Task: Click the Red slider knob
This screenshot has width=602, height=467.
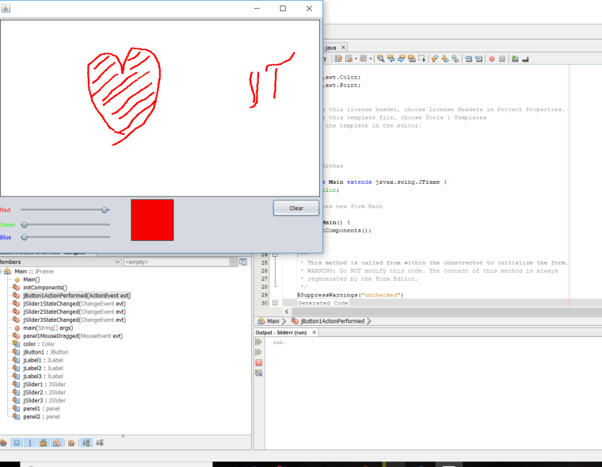Action: point(105,210)
